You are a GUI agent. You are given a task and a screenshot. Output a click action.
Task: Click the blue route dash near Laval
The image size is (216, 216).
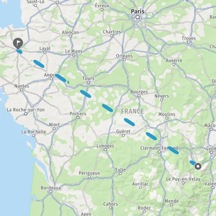click(x=39, y=64)
